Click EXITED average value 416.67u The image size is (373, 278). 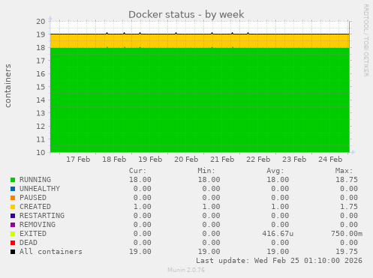(278, 234)
